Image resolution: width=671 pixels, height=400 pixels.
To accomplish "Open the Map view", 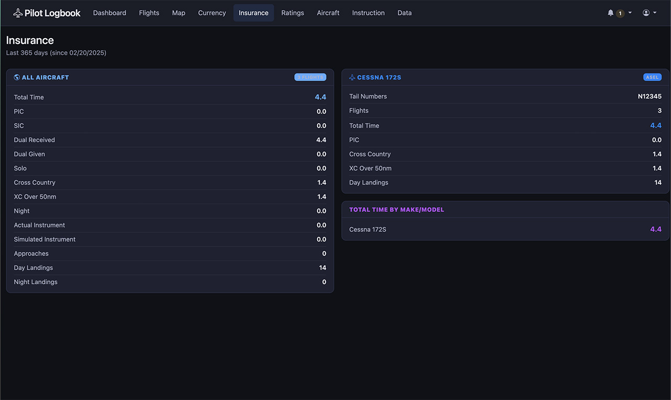I will pyautogui.click(x=179, y=13).
